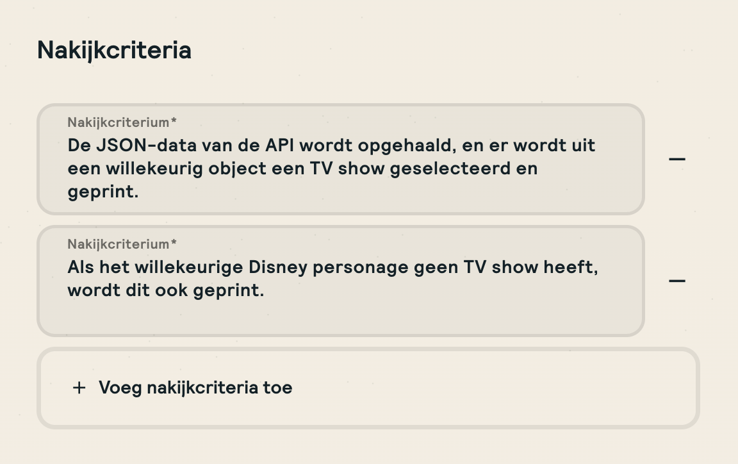Delete the Disney personage criterion via minus icon

[676, 281]
